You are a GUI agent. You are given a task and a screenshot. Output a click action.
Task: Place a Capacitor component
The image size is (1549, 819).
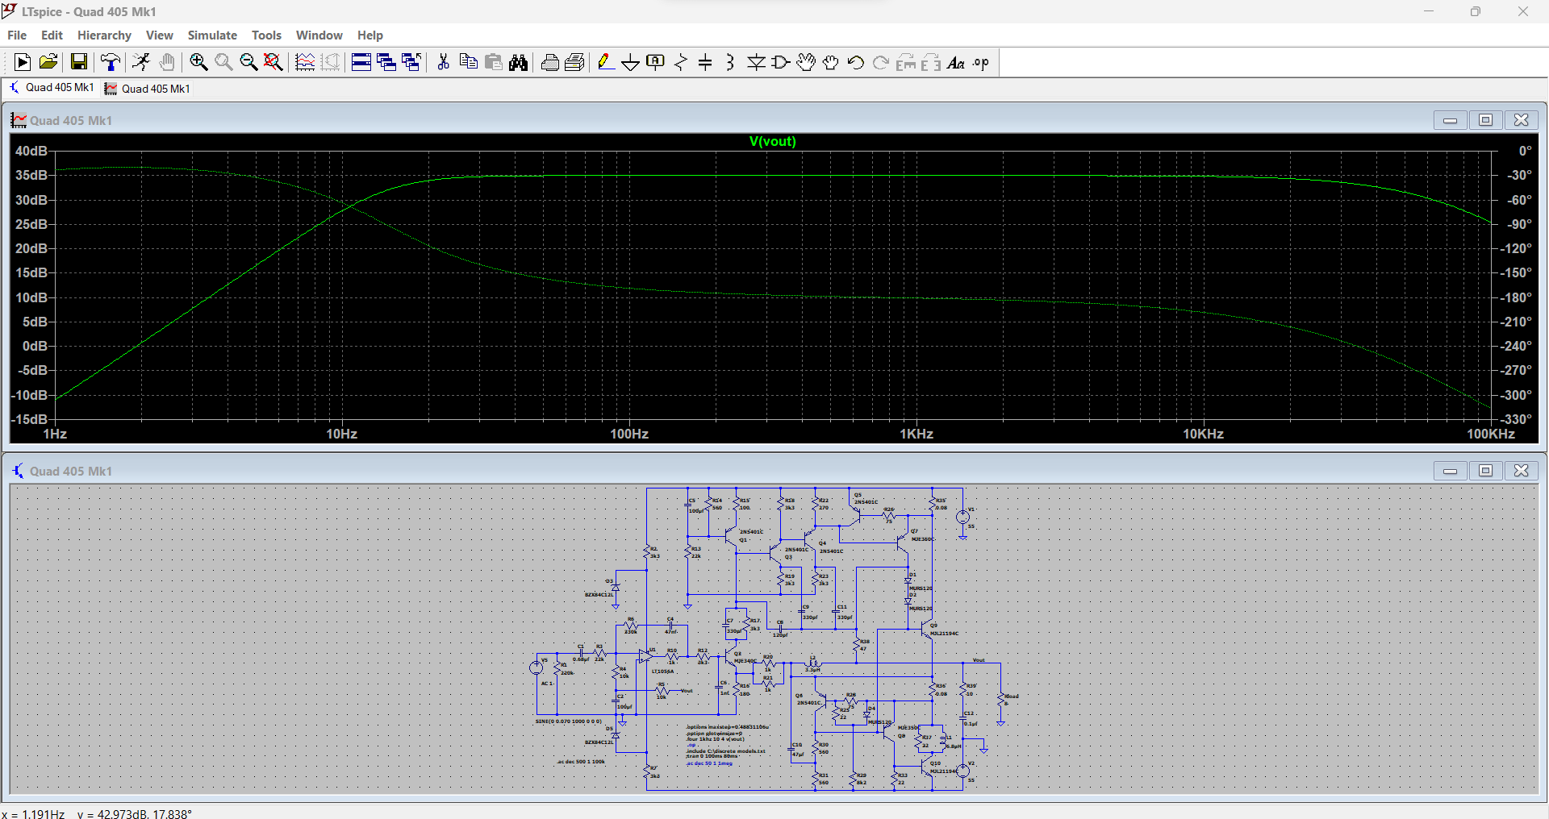point(705,62)
